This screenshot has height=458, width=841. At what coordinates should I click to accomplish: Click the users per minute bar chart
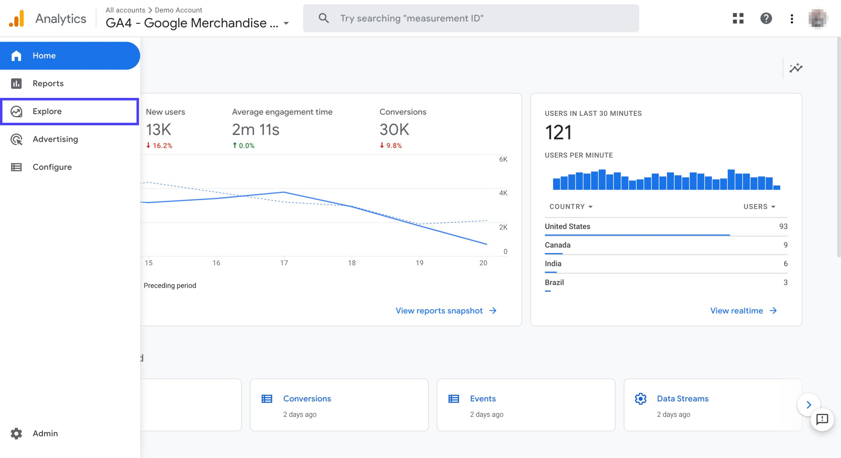click(666, 179)
